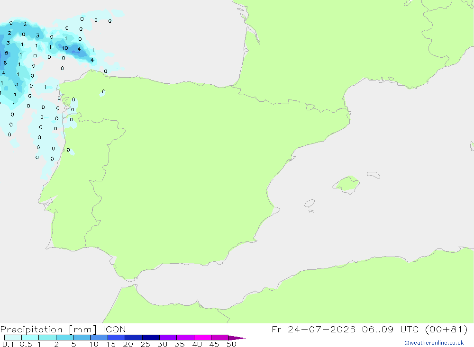This screenshot has width=474, height=347.
Task: Select the 45–50 mm legend swatch
Action: pos(220,338)
